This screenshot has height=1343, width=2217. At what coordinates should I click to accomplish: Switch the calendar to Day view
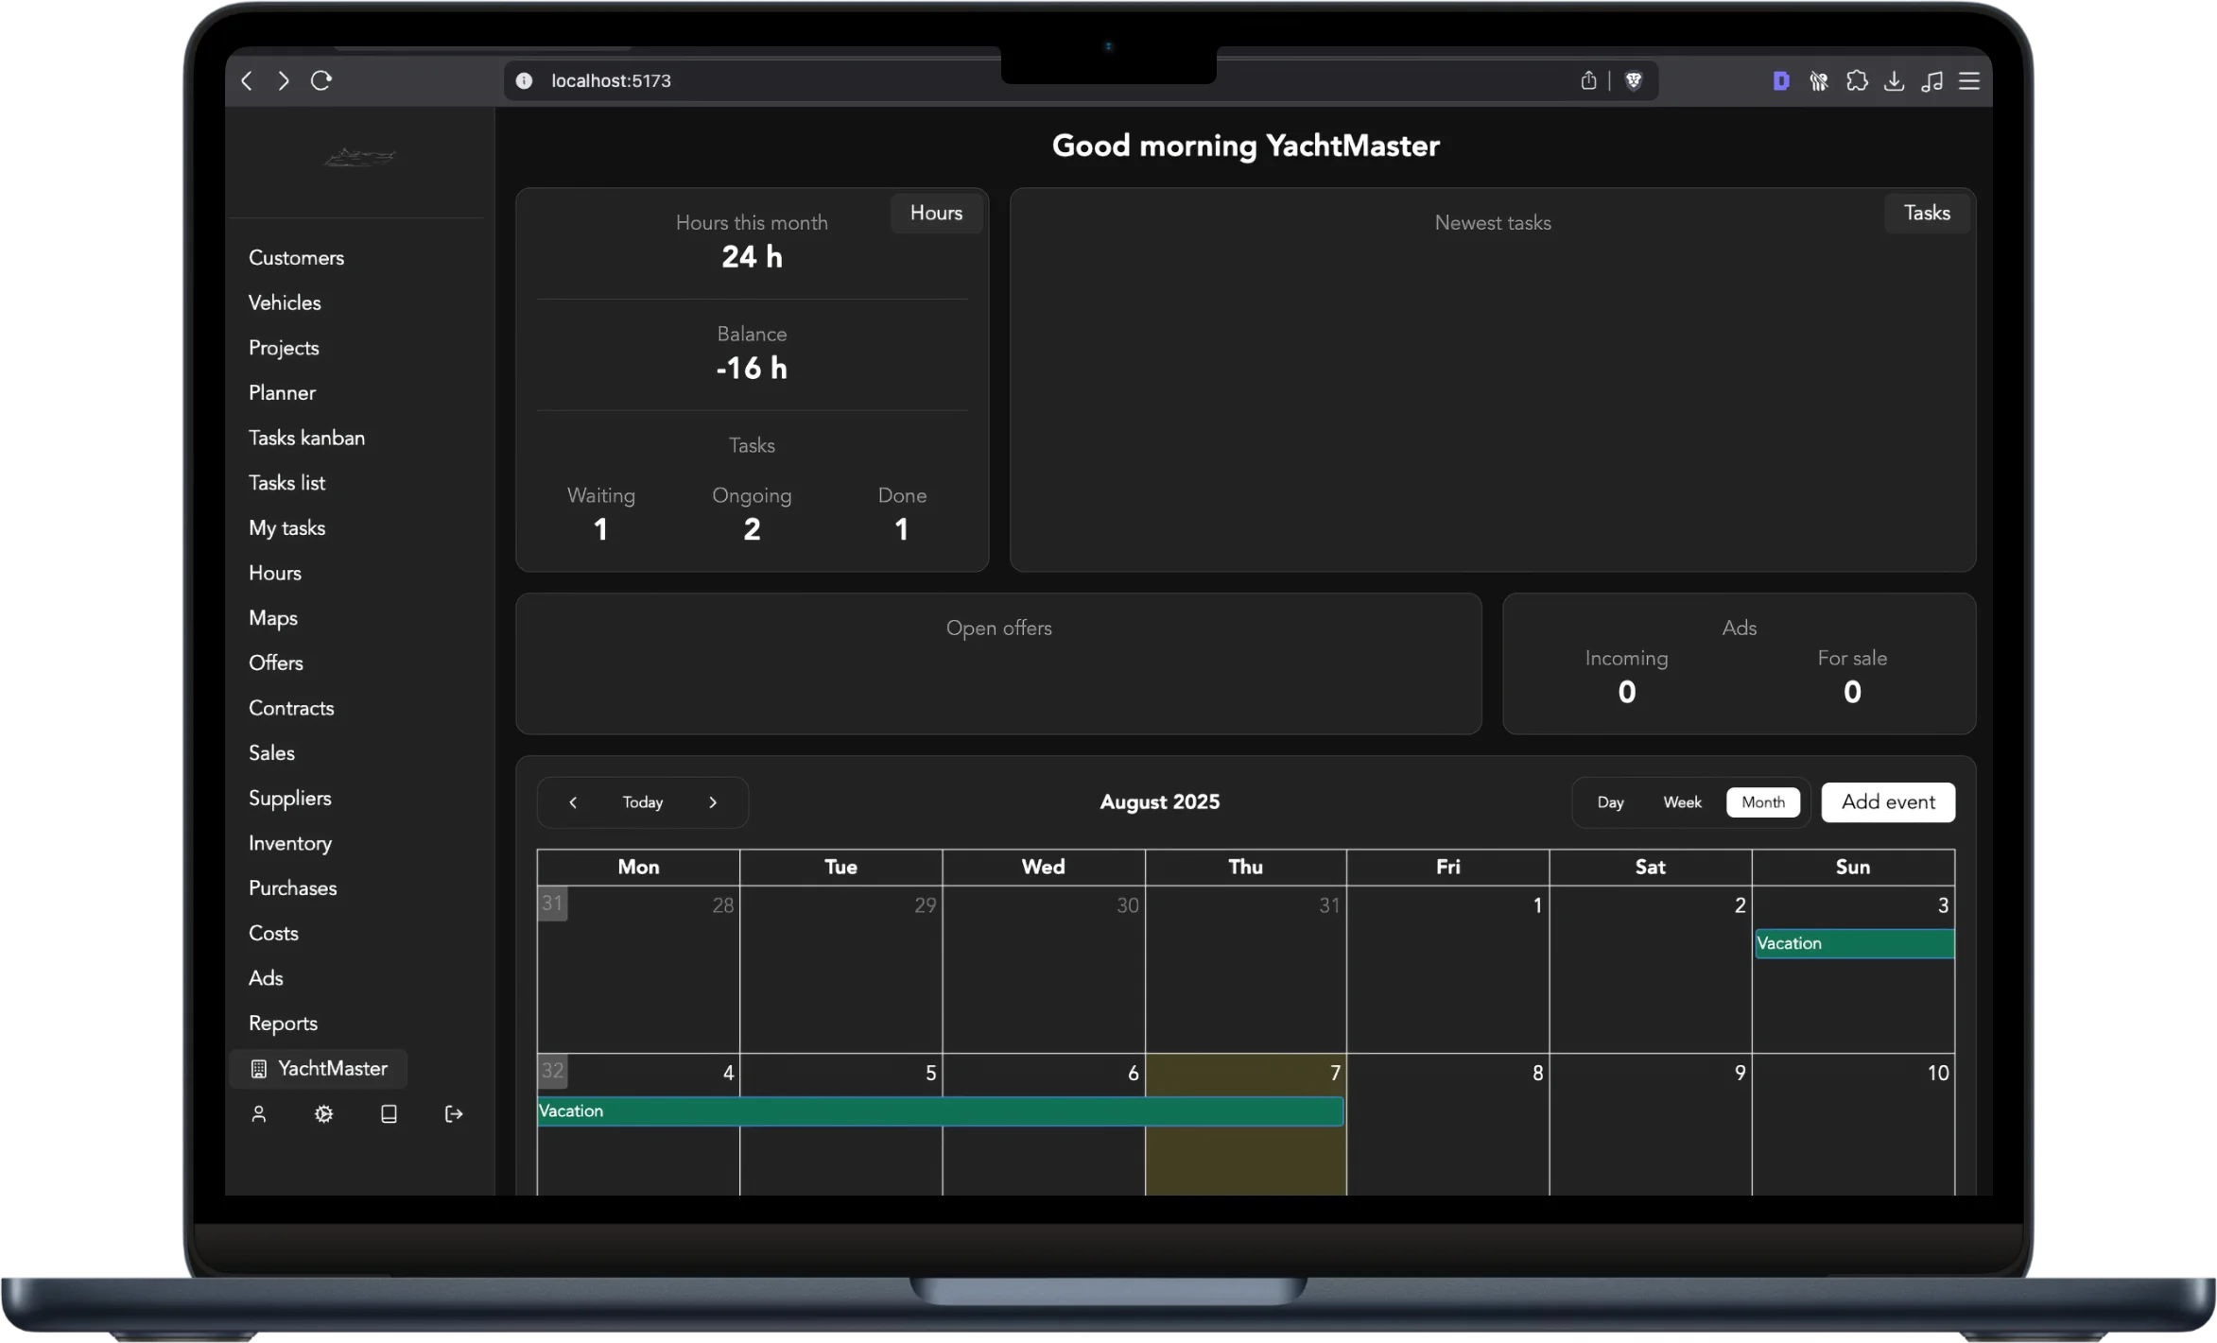pyautogui.click(x=1610, y=801)
